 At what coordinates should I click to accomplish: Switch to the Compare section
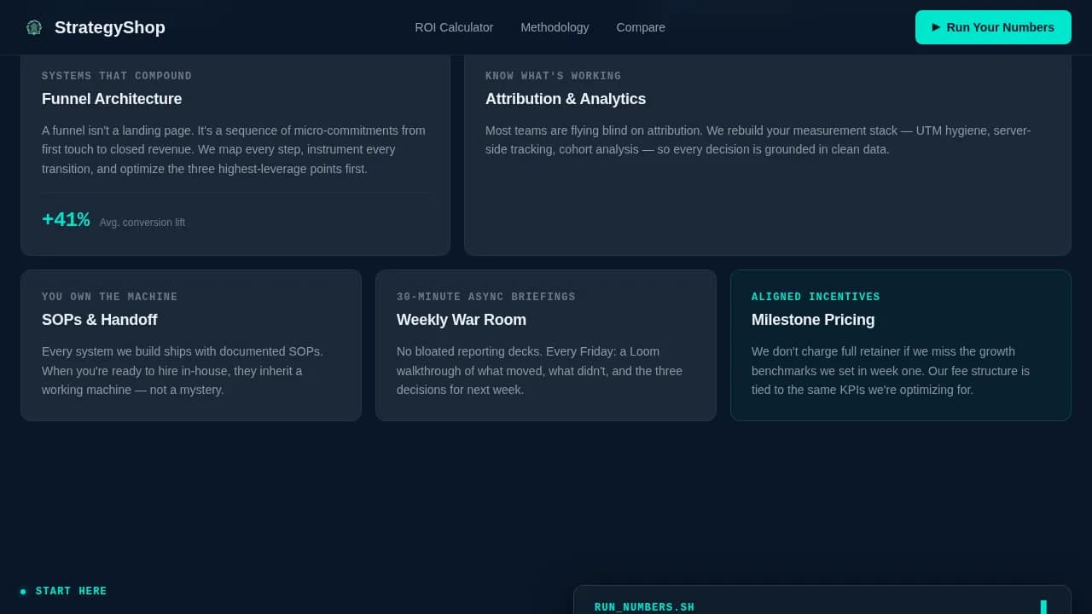click(641, 27)
